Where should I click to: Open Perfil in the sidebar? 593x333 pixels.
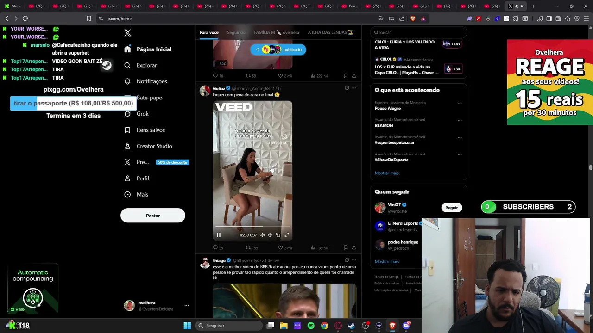point(137,179)
